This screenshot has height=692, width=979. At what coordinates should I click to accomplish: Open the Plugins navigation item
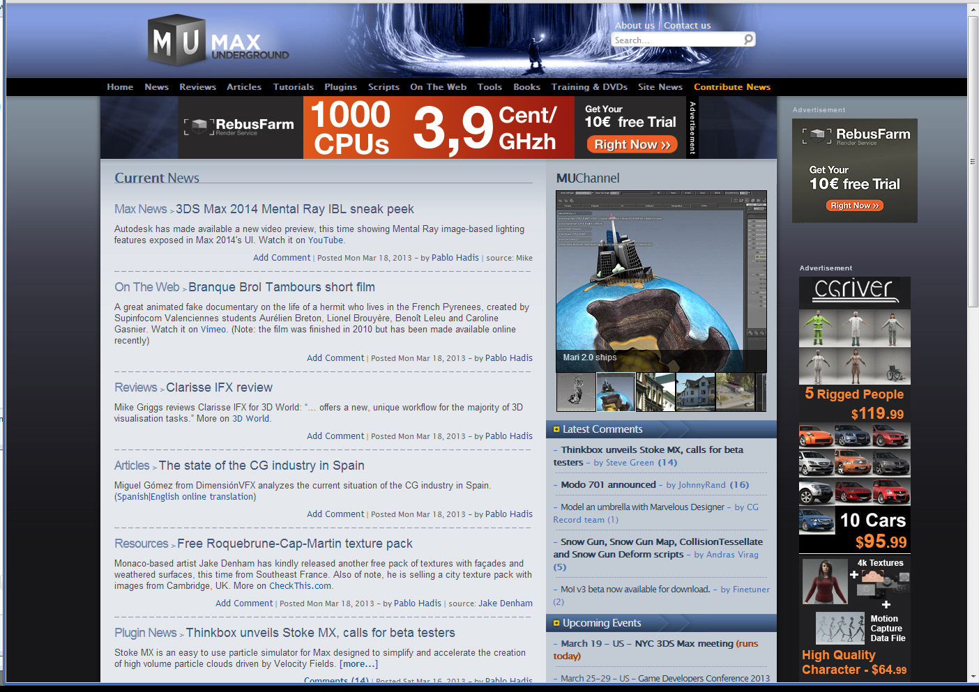[x=340, y=87]
